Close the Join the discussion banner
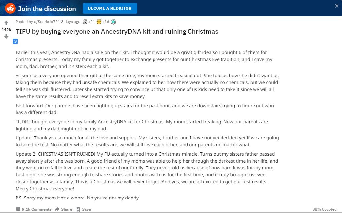342x213 pixels. pos(336,6)
